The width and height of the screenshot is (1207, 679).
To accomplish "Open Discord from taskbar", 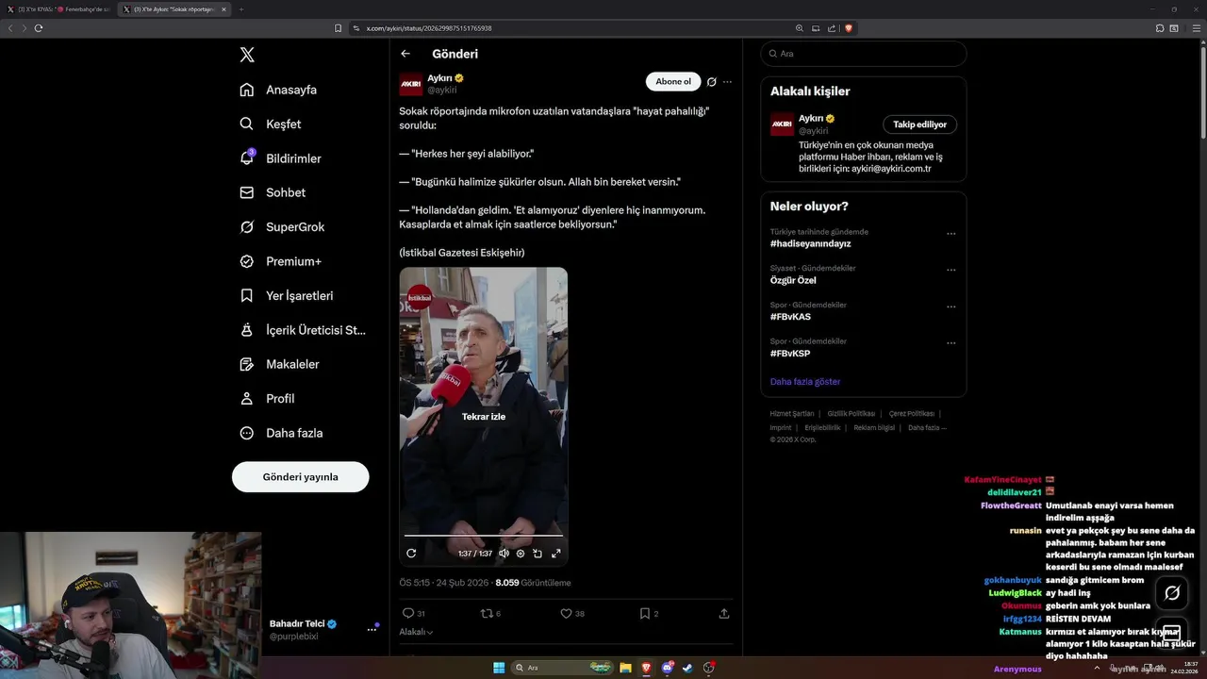I will point(668,668).
